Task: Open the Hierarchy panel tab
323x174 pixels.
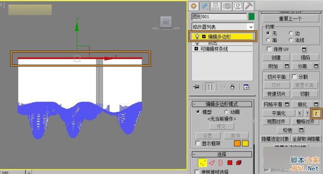Action: (x=216, y=6)
